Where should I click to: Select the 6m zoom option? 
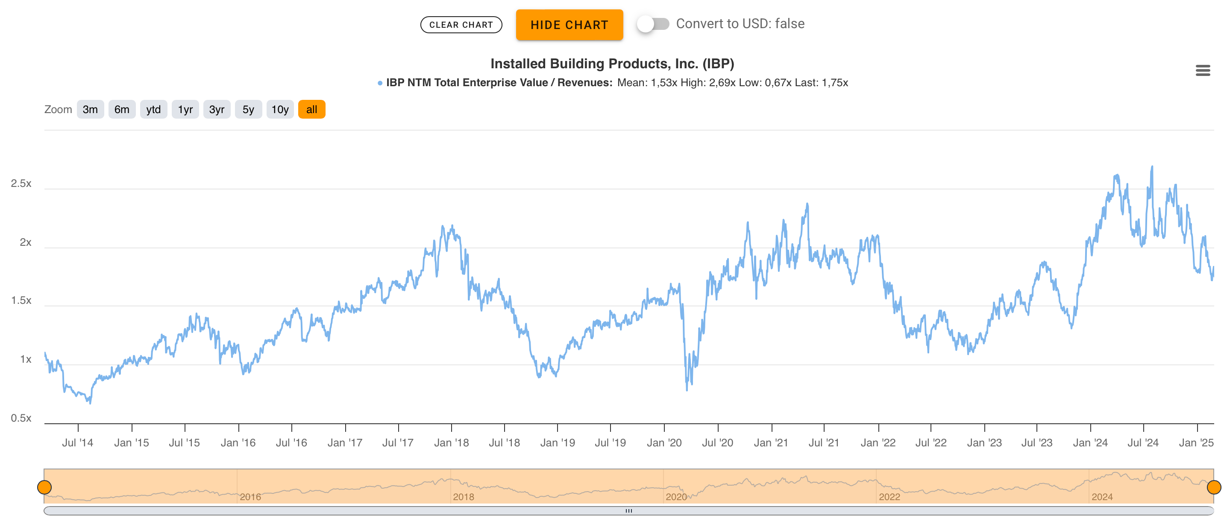[121, 109]
